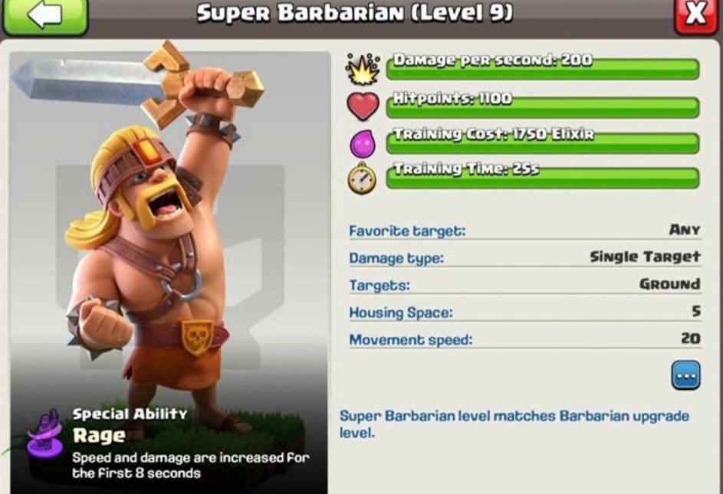Select the Damage type Single Target row
The height and width of the screenshot is (494, 723).
coord(524,257)
